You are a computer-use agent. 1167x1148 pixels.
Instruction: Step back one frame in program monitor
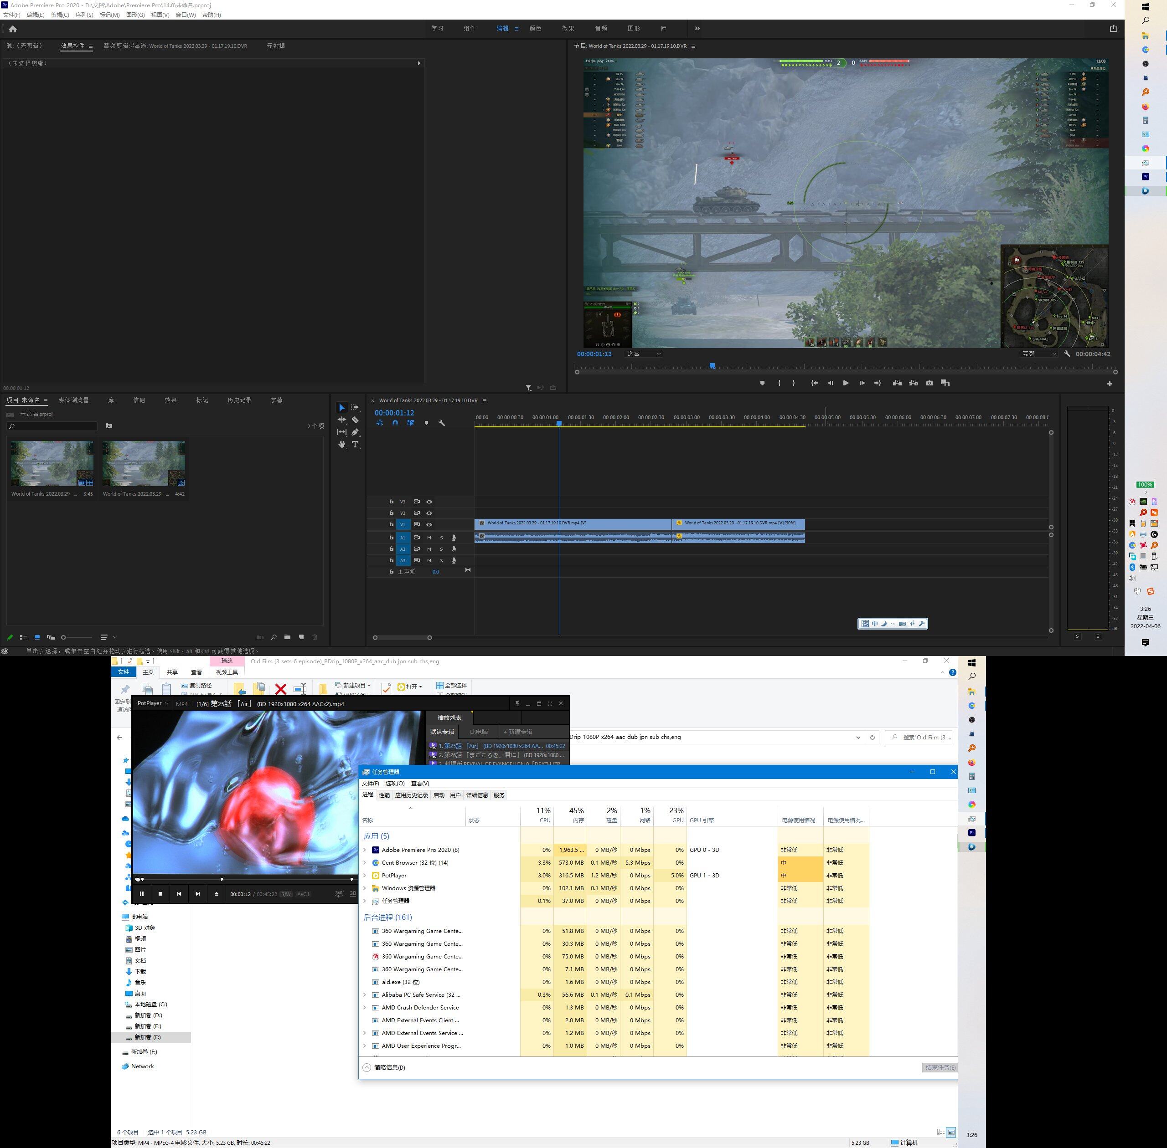(830, 383)
